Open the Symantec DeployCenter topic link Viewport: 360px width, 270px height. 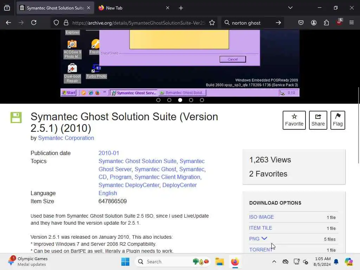(129, 185)
